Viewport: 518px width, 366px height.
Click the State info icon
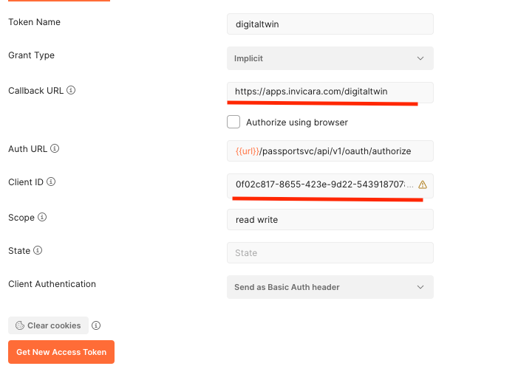point(38,251)
